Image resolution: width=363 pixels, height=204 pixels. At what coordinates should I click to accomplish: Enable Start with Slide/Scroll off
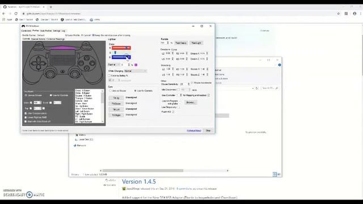(26, 121)
